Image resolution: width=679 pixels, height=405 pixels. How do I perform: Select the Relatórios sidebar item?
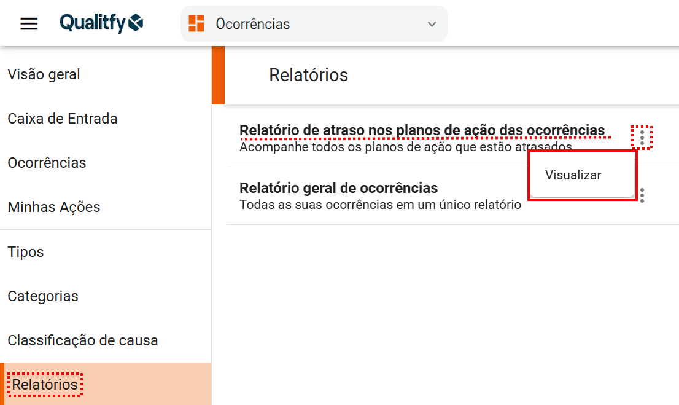[x=45, y=385]
